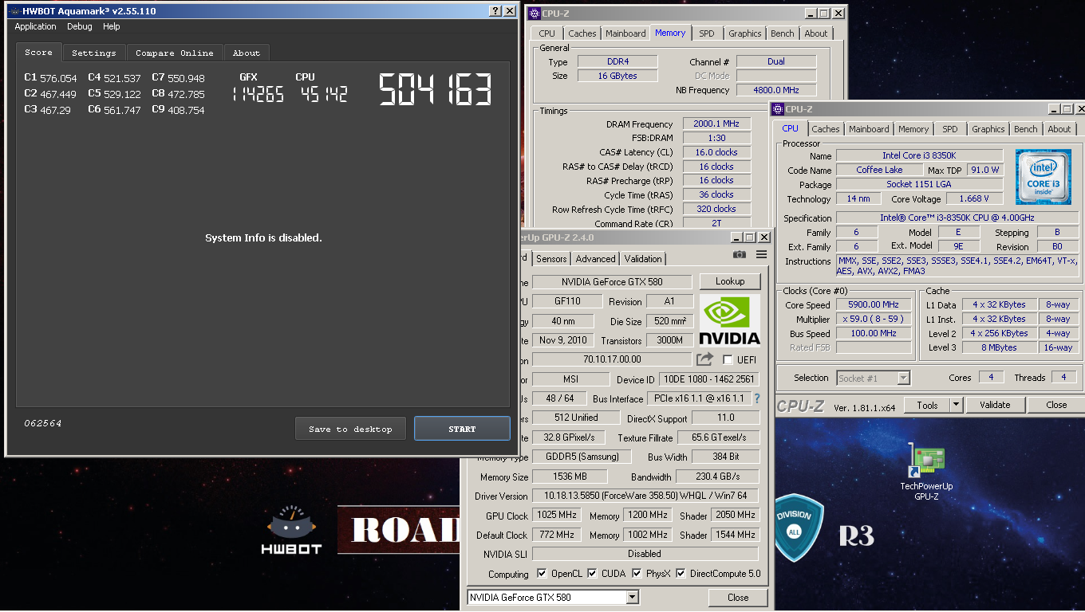Toggle the CUDA checkbox
This screenshot has width=1085, height=612.
click(592, 573)
